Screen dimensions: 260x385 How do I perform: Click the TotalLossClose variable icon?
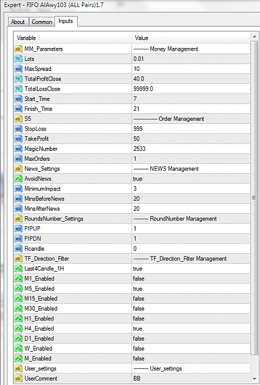coord(18,89)
